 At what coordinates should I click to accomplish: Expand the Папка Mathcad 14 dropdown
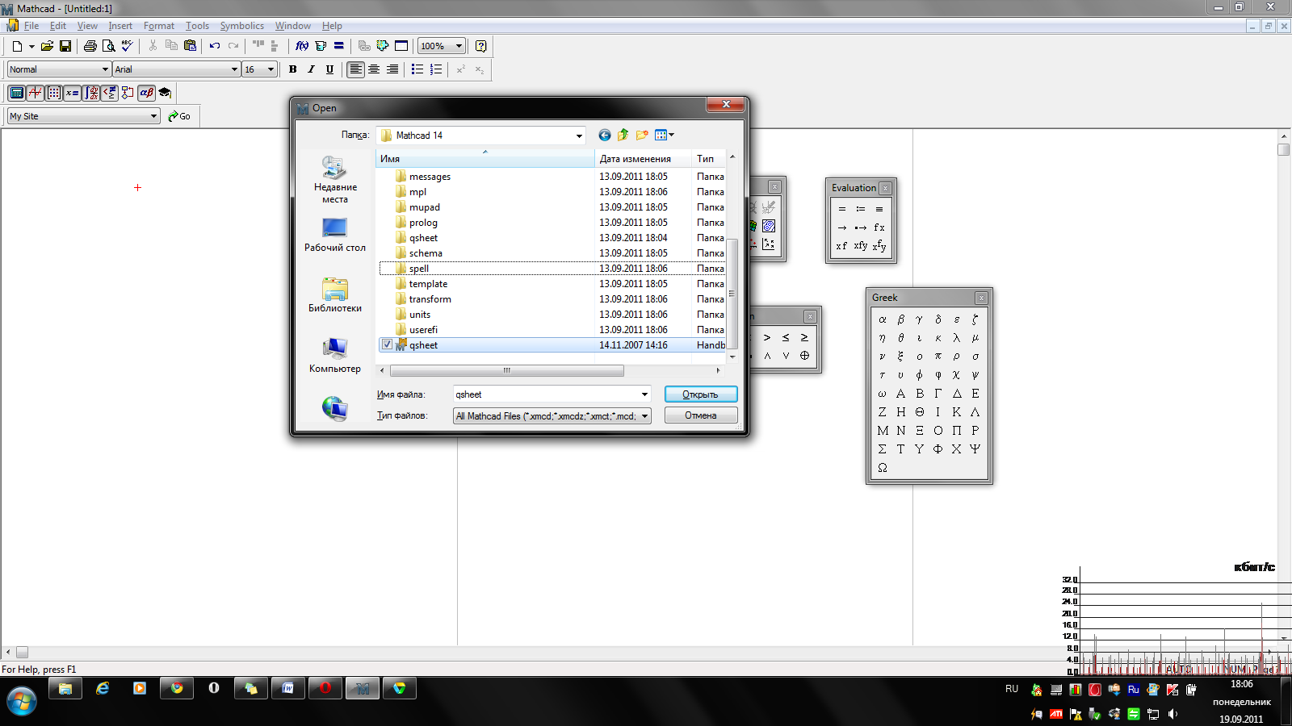579,136
